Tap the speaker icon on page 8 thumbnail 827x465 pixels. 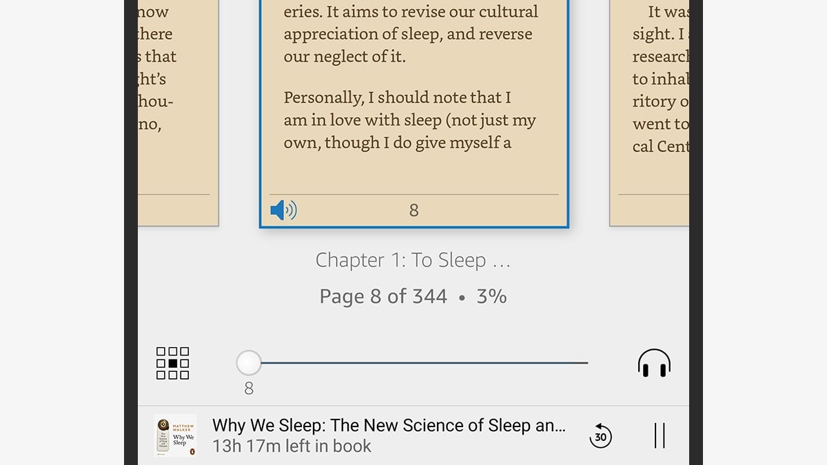click(x=283, y=209)
